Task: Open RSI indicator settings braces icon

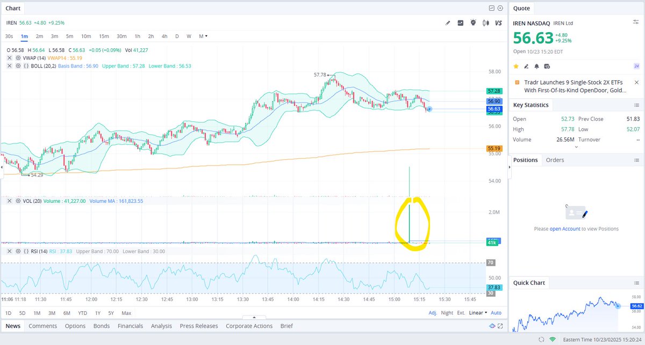Action: 26,251
